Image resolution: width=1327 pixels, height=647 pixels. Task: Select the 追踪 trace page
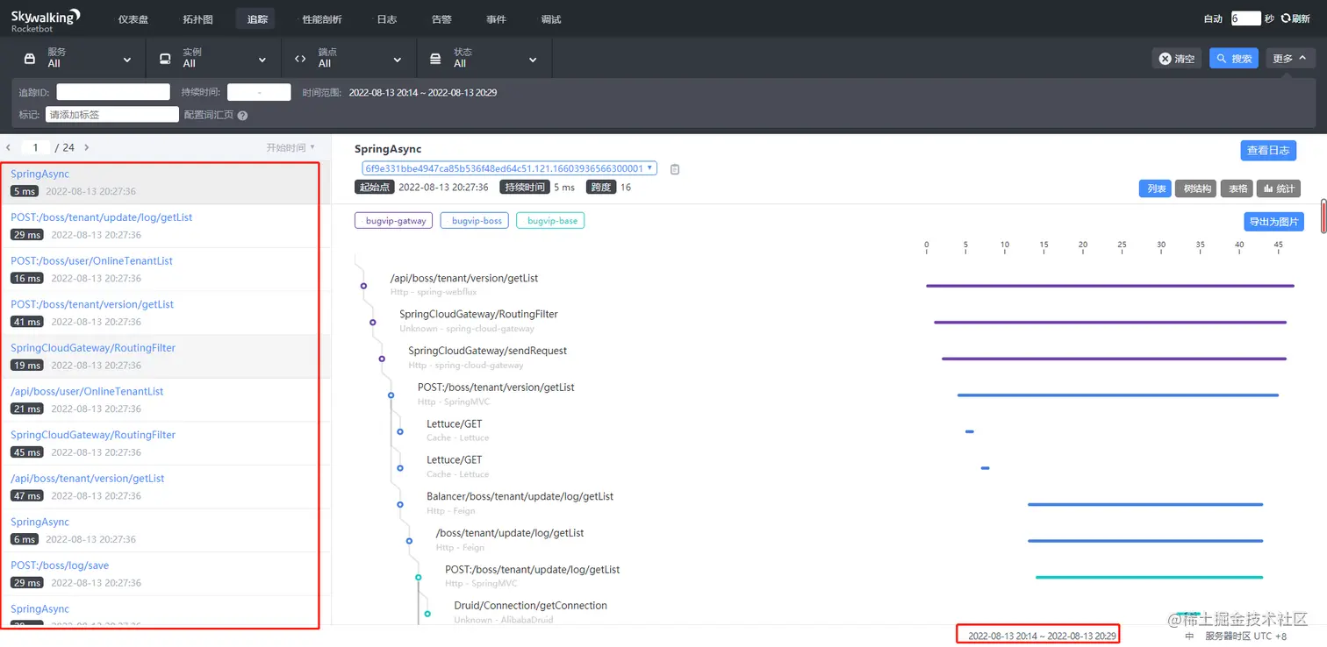tap(257, 19)
